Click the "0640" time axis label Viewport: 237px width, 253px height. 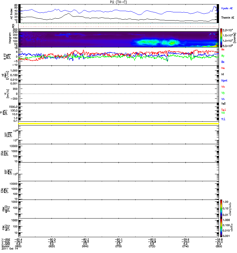(85, 246)
